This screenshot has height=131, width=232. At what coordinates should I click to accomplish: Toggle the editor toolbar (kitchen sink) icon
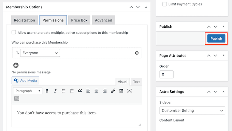point(17,99)
